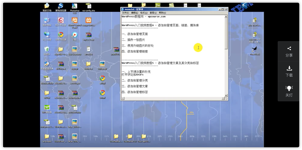Select the NetMeter.rar archive icon
The width and height of the screenshot is (302, 150).
75,94
